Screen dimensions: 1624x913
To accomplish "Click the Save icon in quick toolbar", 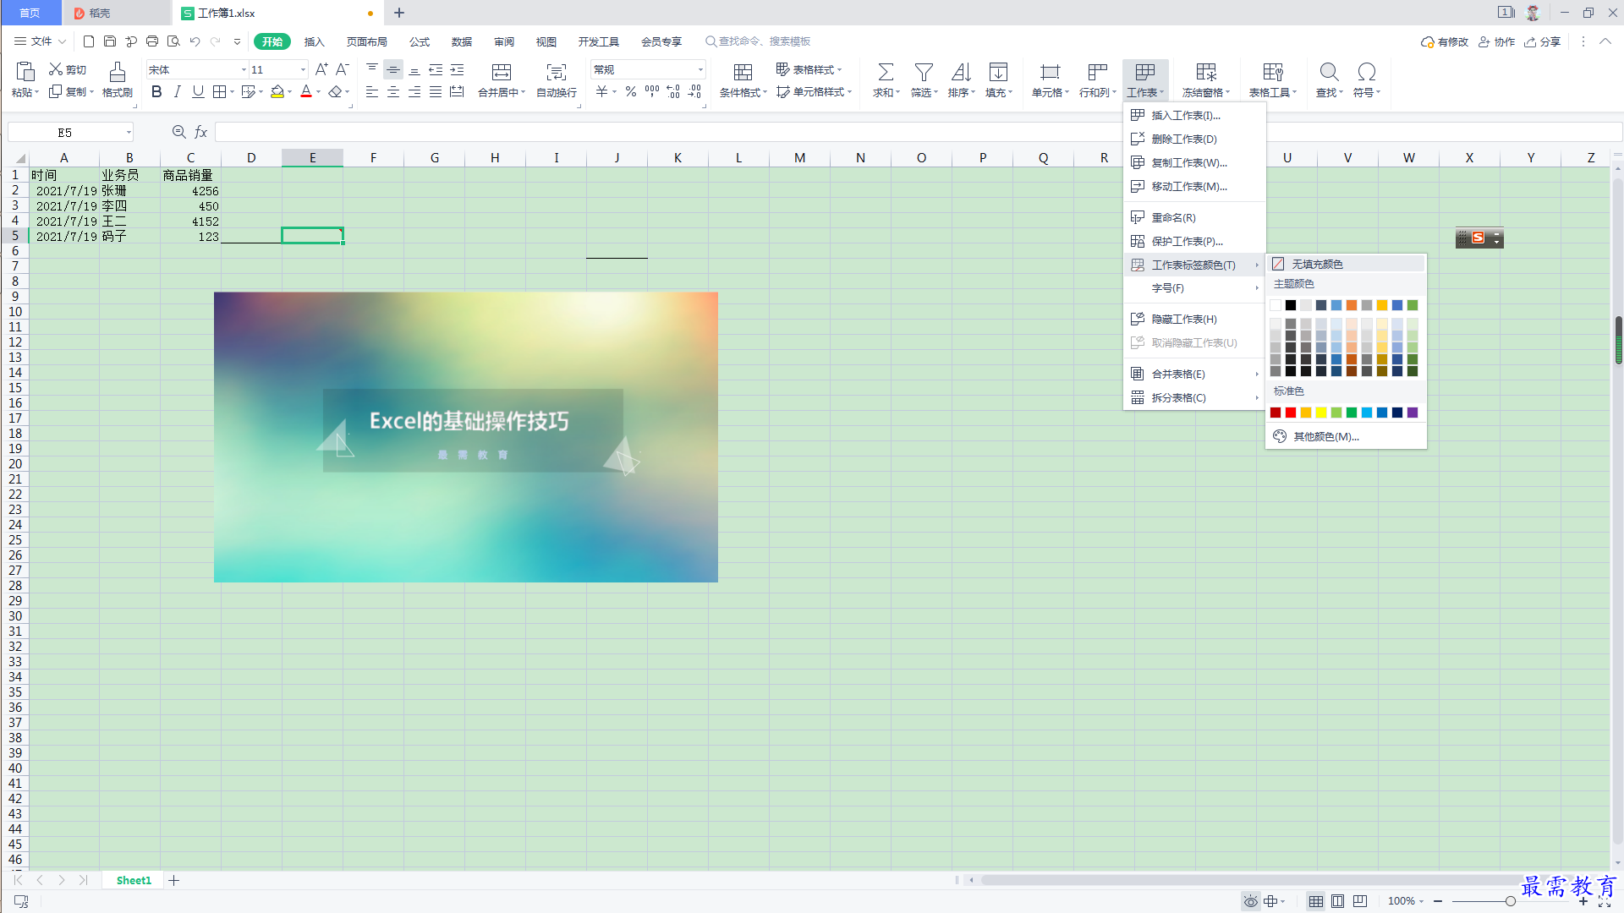I will [x=110, y=41].
